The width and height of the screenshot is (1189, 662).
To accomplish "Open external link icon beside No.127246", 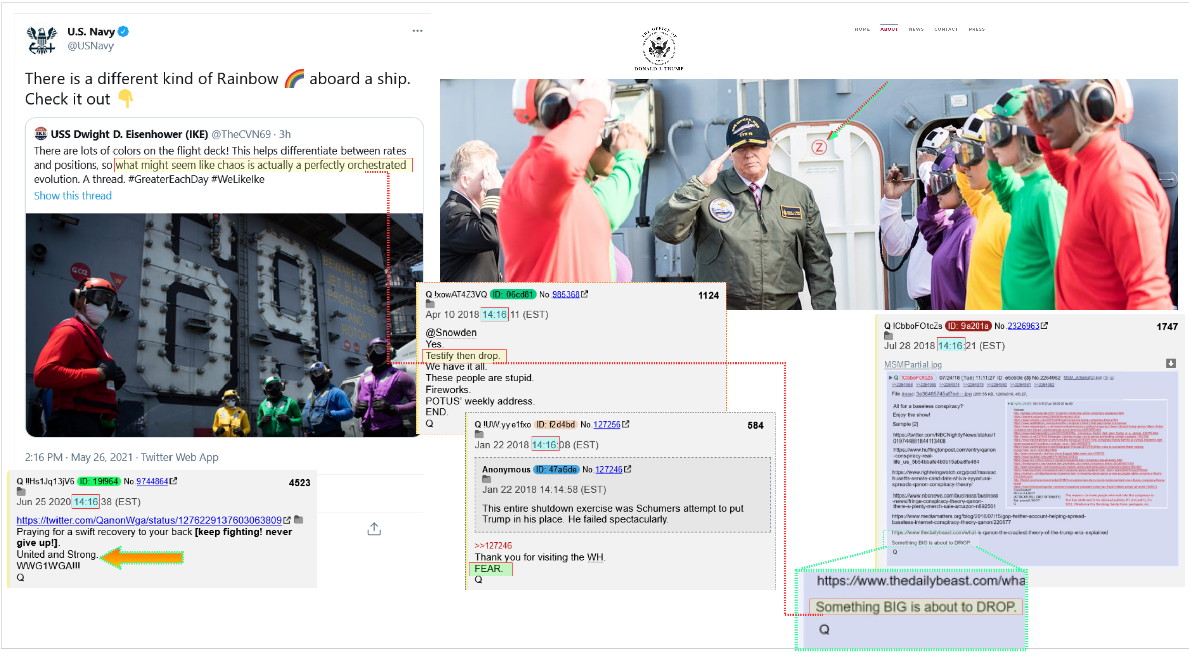I will 628,469.
